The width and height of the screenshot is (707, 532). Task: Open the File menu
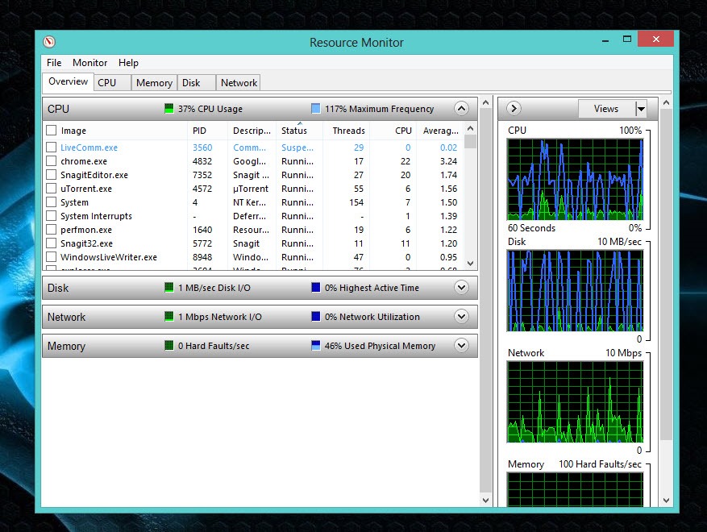tap(54, 63)
